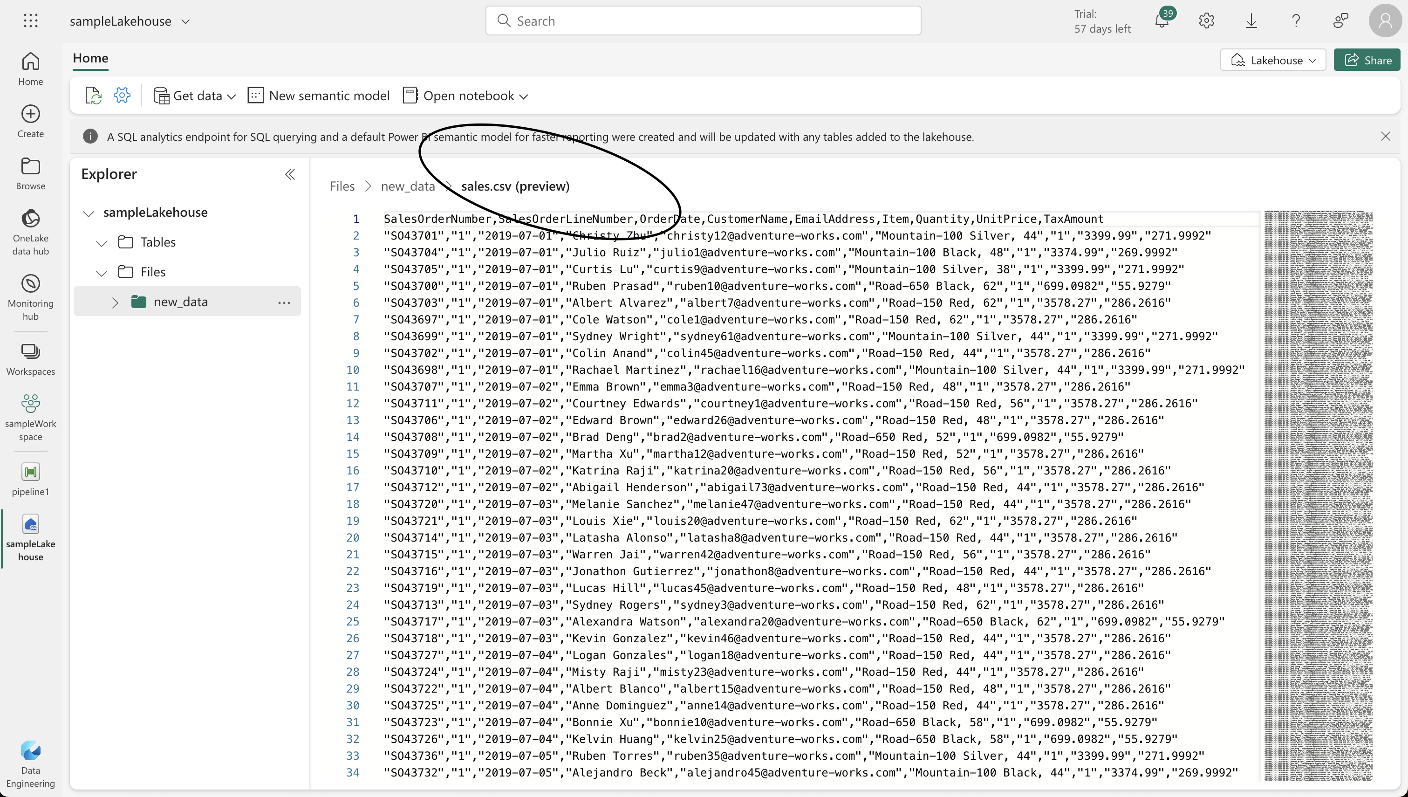Open Lakehouse mode dropdown
Screen dimensions: 1408x797
(1273, 60)
